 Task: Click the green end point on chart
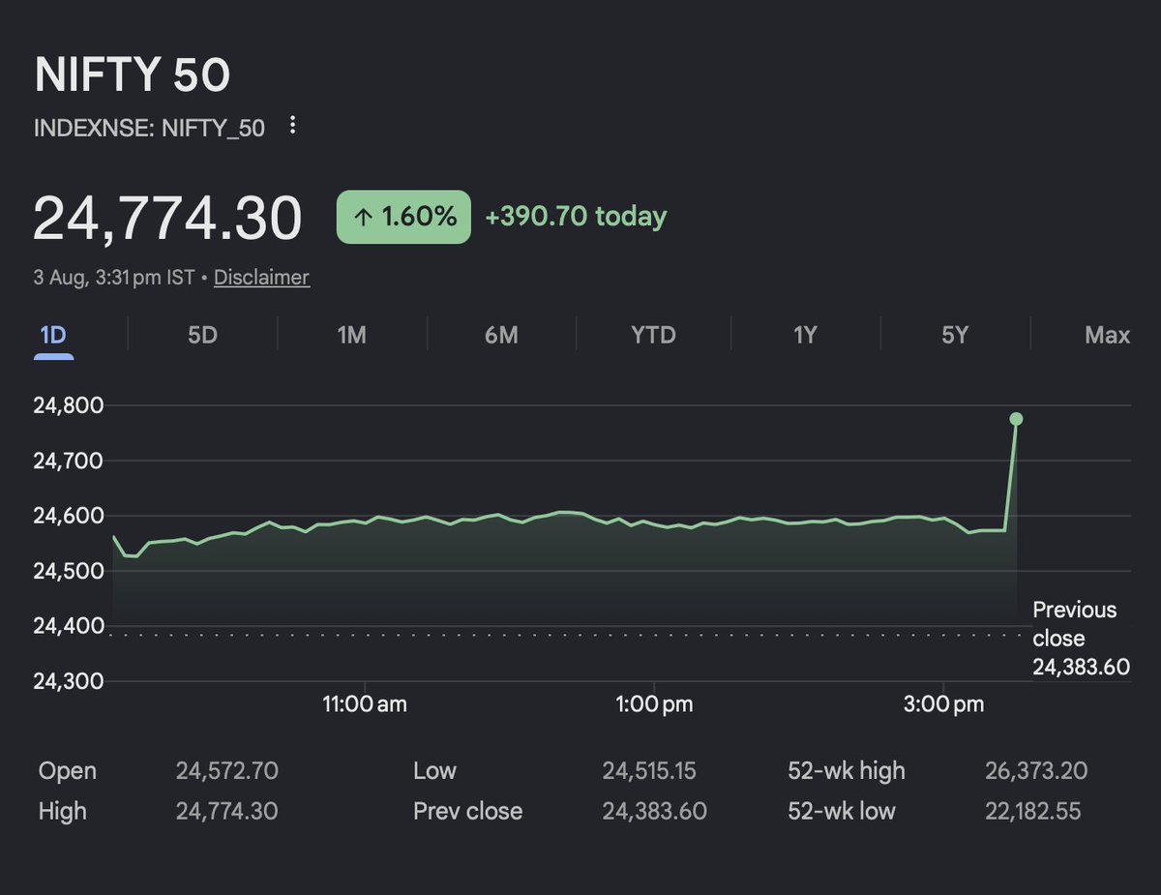1016,419
